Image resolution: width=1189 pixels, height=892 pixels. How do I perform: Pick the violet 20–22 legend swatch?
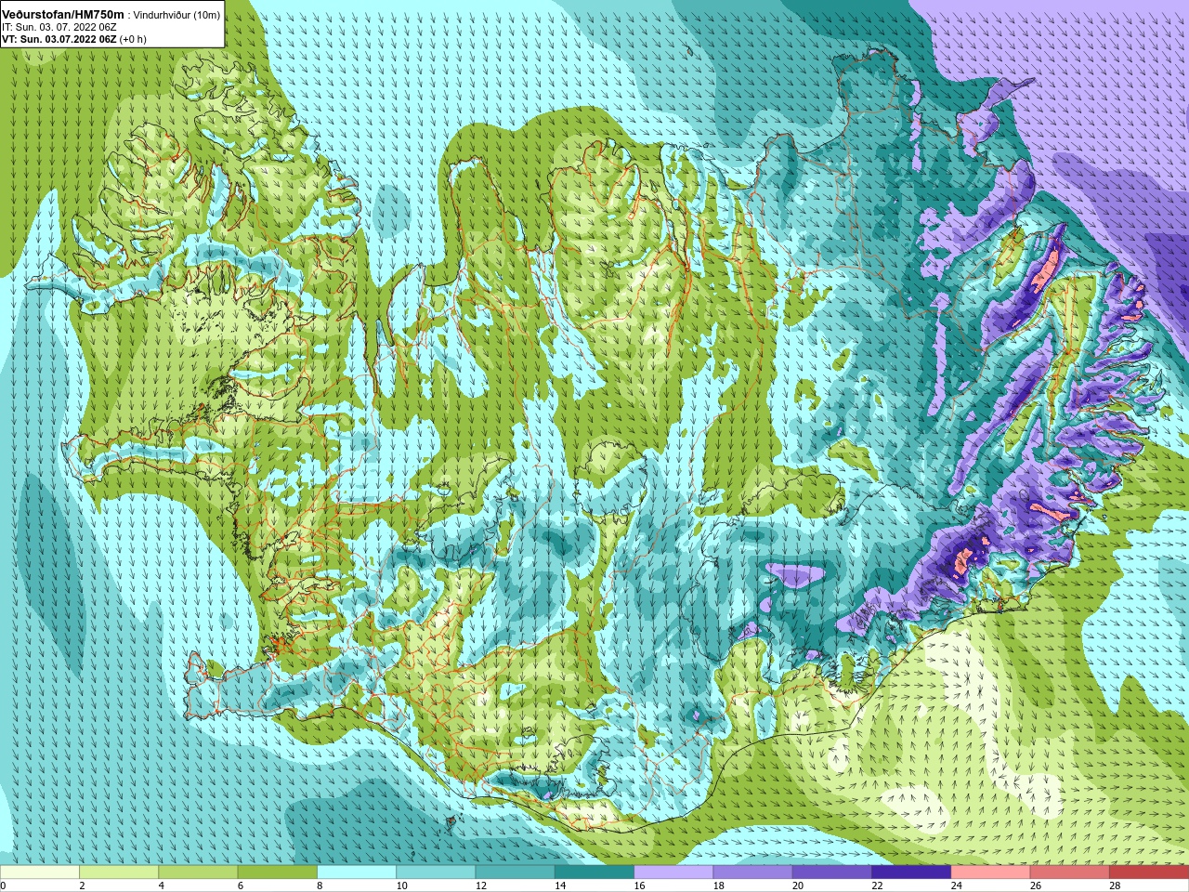[x=832, y=872]
